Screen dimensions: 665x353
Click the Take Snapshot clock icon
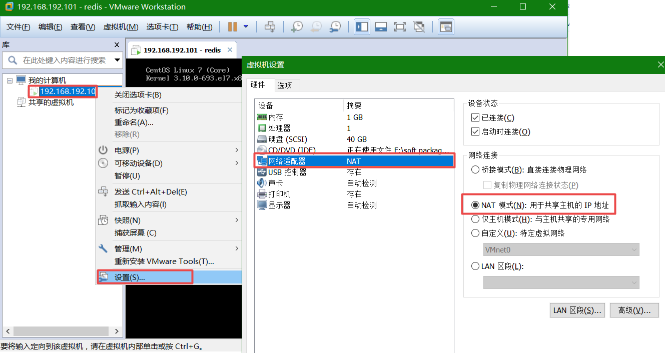[x=297, y=27]
